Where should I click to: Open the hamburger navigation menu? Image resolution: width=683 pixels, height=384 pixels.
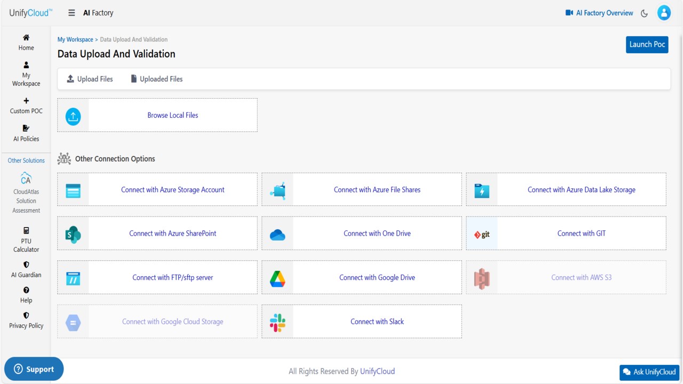click(72, 13)
